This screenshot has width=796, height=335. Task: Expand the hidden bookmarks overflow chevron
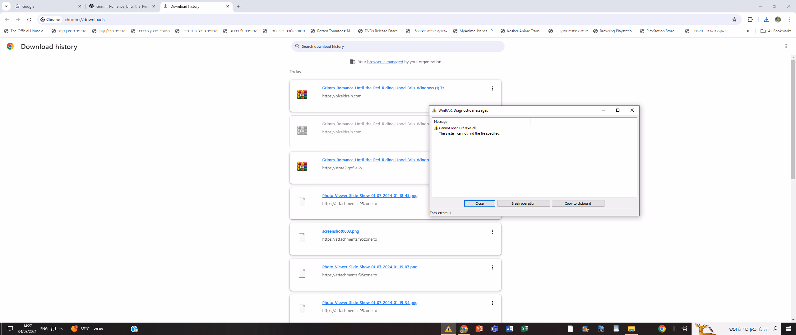pos(748,31)
